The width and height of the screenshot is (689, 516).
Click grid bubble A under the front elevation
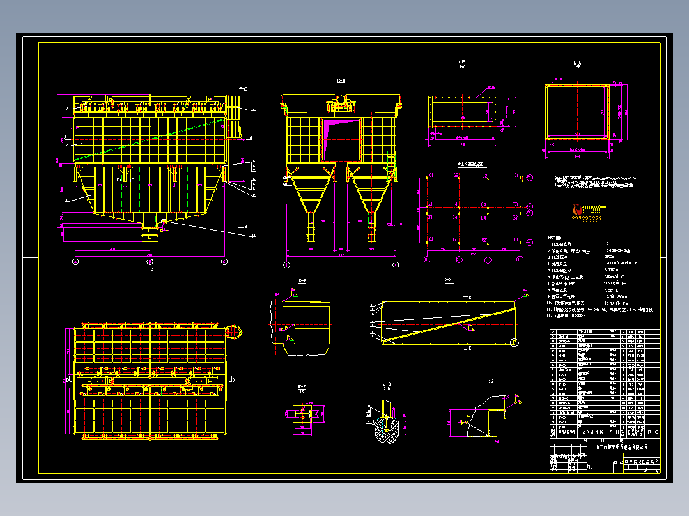(x=75, y=262)
